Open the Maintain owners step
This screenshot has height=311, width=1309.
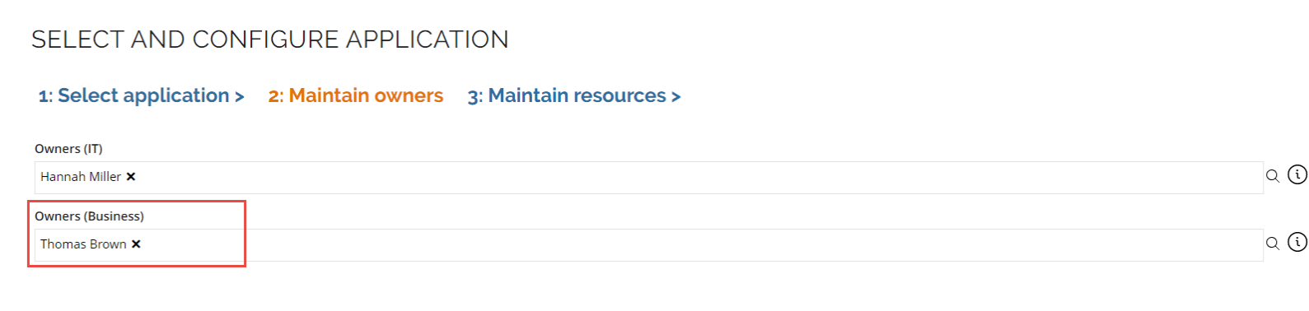coord(356,96)
